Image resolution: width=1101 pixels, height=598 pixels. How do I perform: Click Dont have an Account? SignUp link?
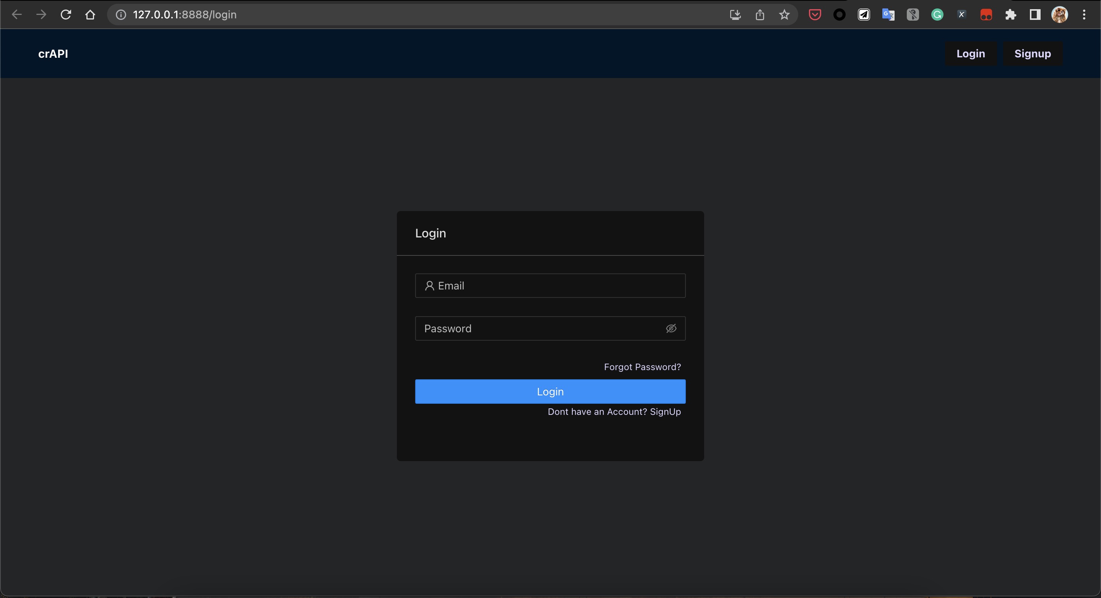(x=614, y=412)
